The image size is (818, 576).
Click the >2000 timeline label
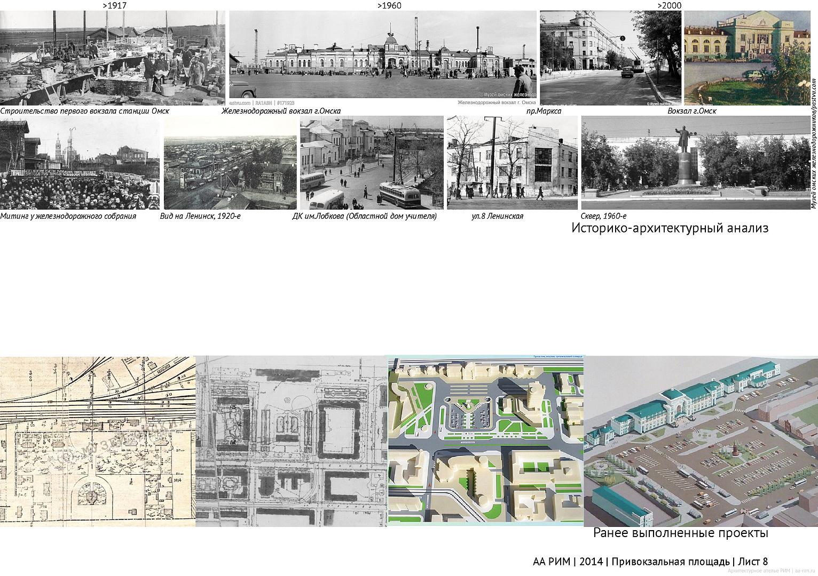(669, 5)
